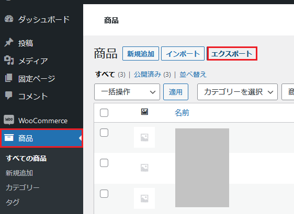Open the ダッシュボード gauge icon
This screenshot has height=214, width=294.
[x=9, y=19]
